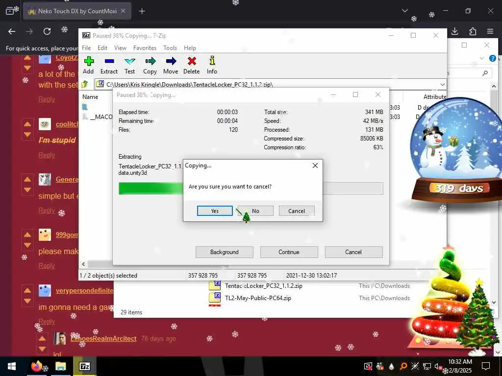Click the browser reload icon
The height and width of the screenshot is (376, 502).
[x=47, y=31]
